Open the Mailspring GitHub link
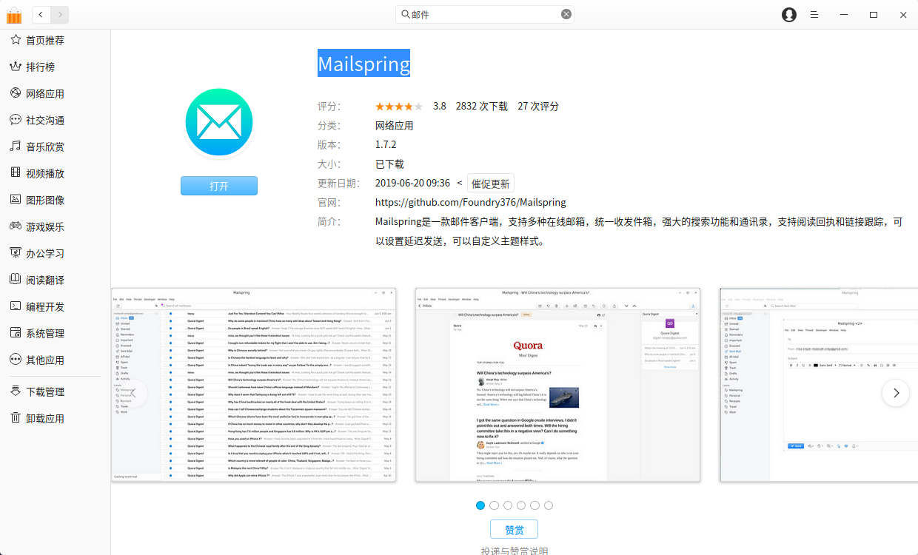918x555 pixels. (469, 202)
